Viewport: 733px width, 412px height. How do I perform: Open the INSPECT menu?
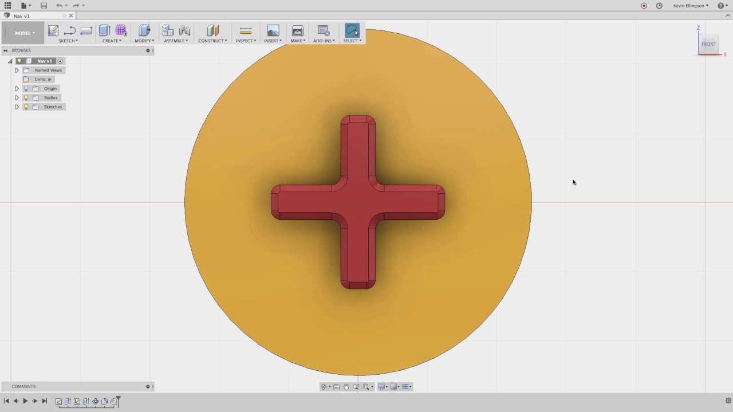(246, 41)
